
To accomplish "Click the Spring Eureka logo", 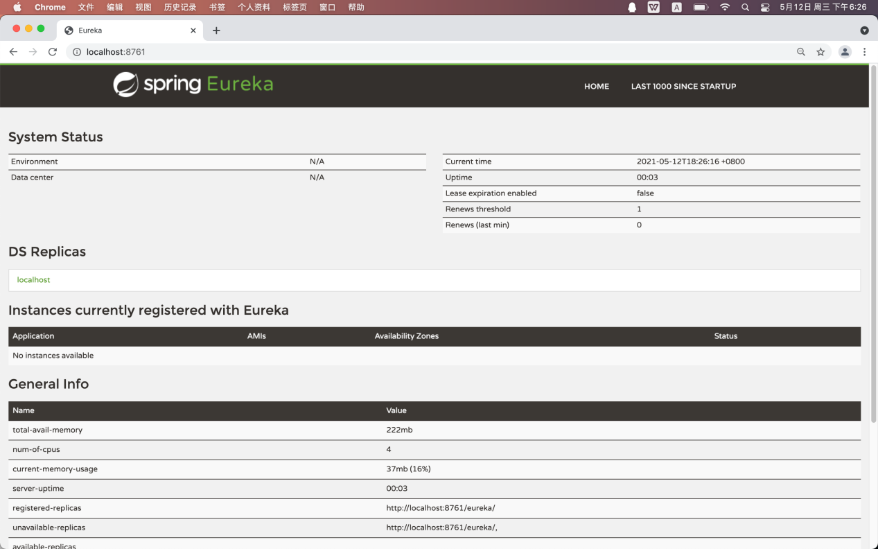I will [193, 85].
